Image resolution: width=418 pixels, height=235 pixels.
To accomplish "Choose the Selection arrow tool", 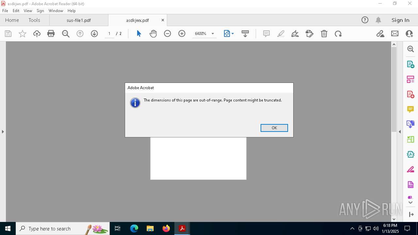I will pos(139,34).
